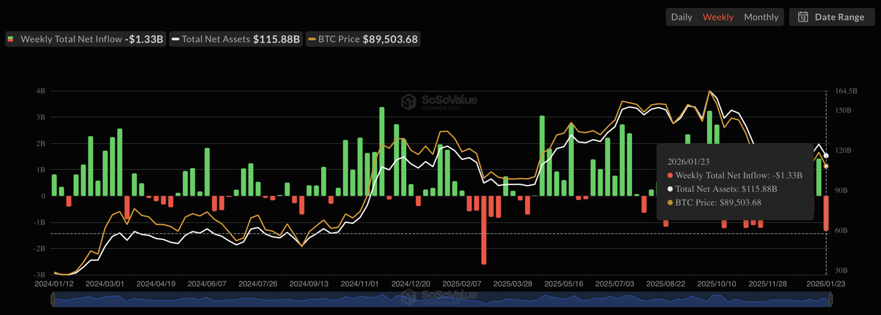
Task: Click the white end marker on the Net Assets line
Action: [826, 156]
